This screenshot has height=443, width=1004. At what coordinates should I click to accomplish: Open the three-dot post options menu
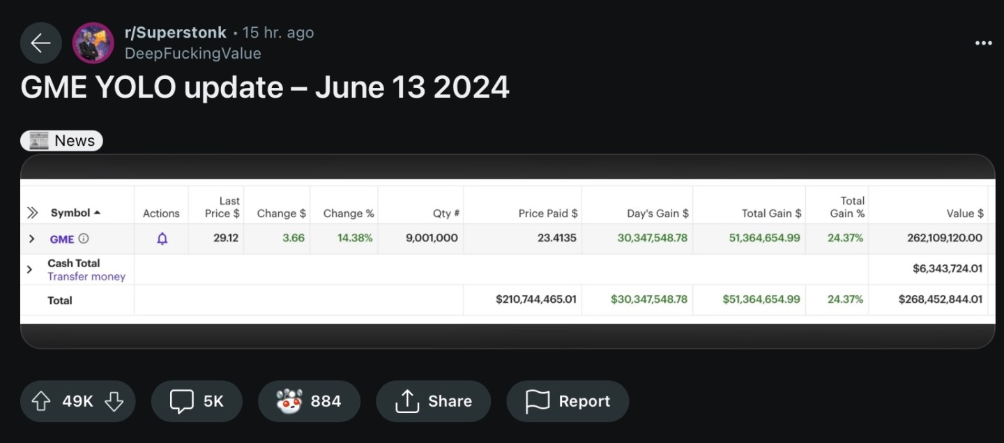point(983,43)
